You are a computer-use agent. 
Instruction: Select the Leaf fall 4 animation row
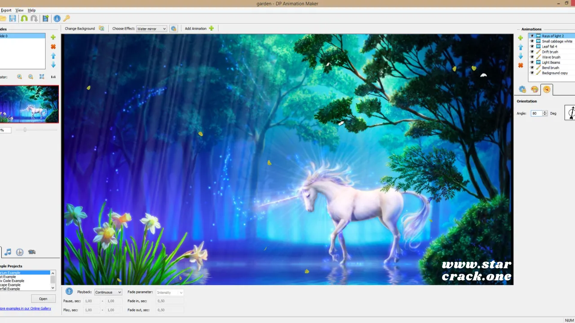coord(553,47)
